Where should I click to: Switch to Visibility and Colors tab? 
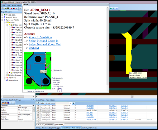coord(89,128)
